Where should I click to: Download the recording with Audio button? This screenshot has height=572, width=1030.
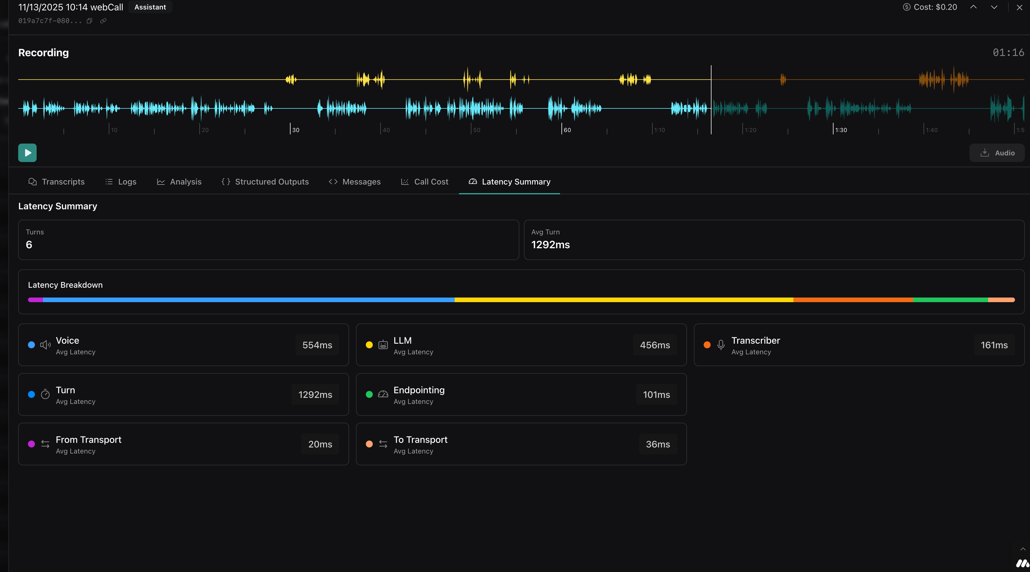[997, 153]
